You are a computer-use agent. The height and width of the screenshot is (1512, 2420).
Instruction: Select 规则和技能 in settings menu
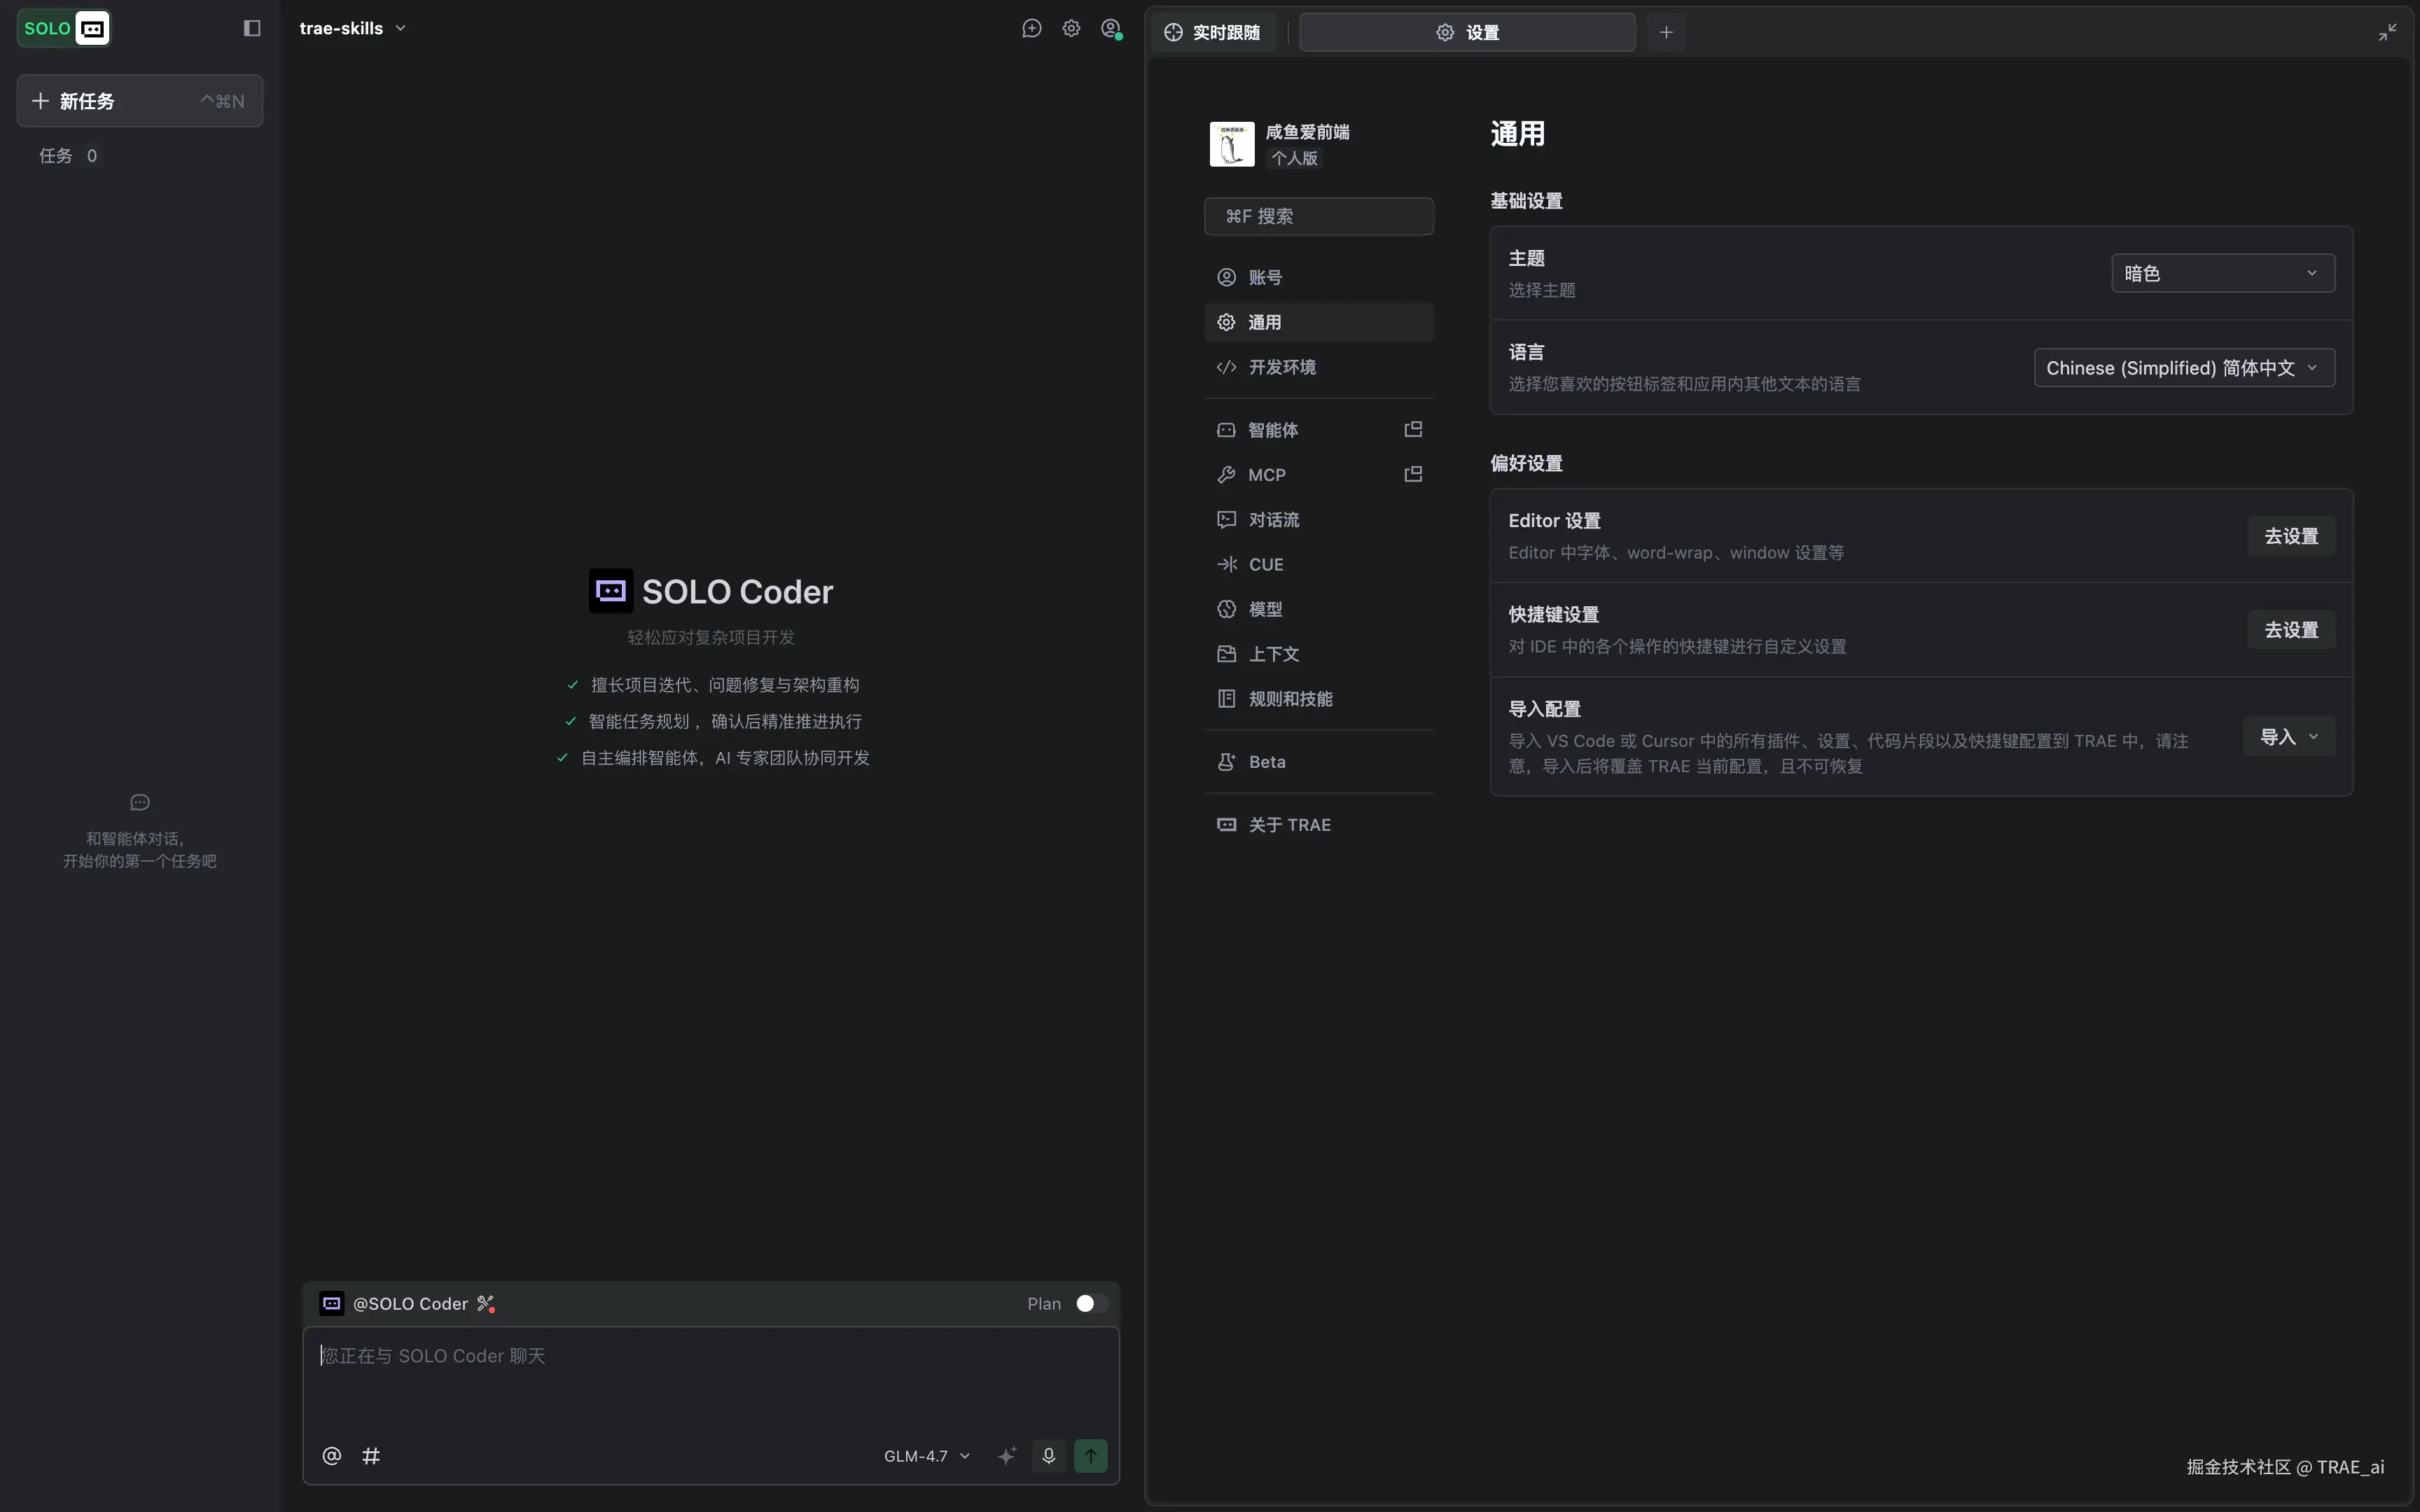pyautogui.click(x=1290, y=699)
